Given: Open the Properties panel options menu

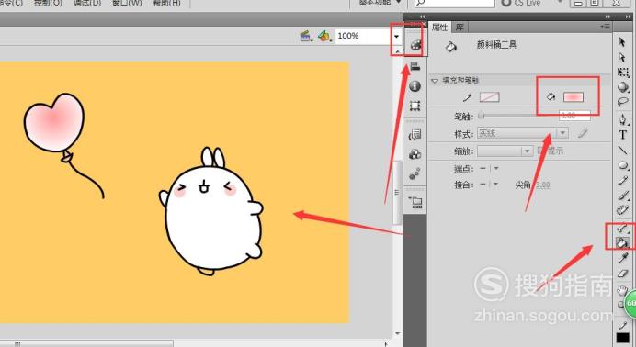Looking at the screenshot, I should [x=606, y=27].
